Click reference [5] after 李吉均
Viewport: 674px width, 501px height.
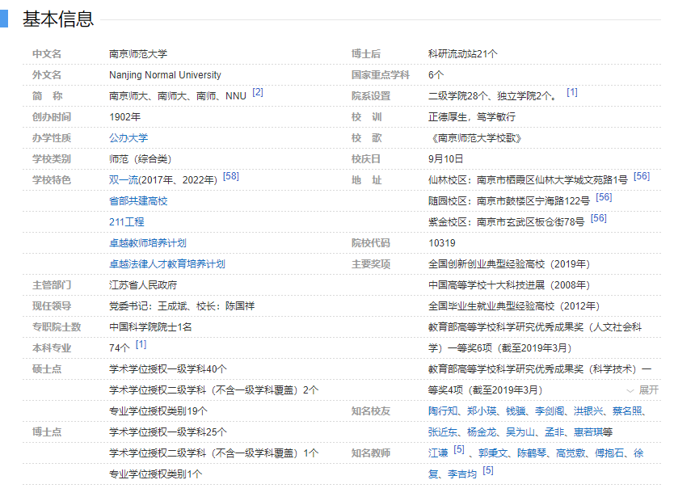[x=488, y=471]
